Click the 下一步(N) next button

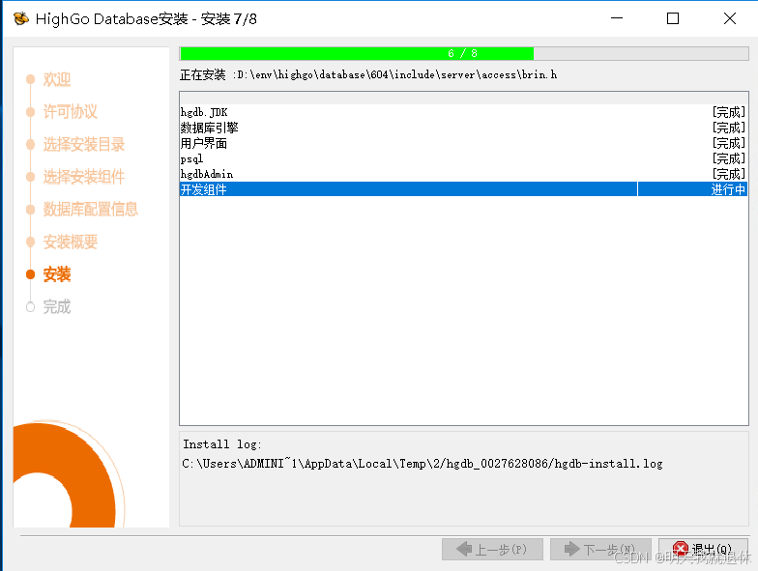[x=600, y=549]
